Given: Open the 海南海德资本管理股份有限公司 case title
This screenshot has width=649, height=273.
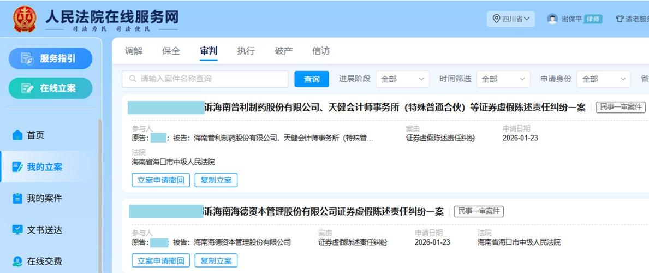Looking at the screenshot, I should [324, 212].
